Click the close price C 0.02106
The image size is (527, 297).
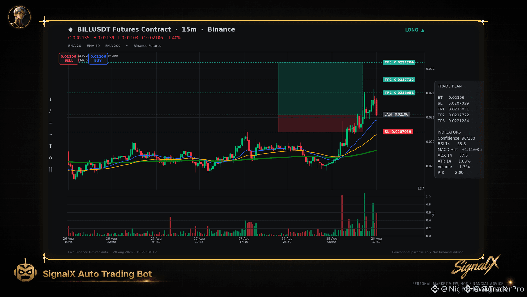click(x=153, y=38)
